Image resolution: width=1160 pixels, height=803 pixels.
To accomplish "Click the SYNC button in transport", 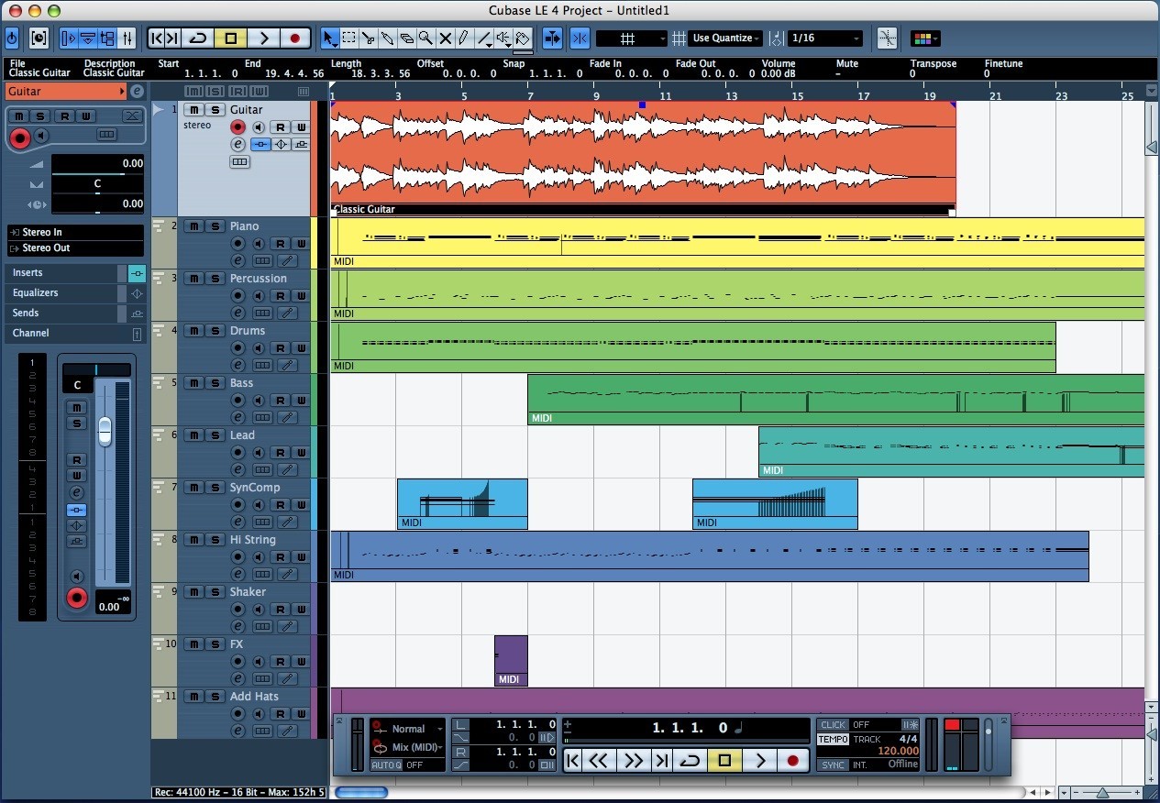I will point(833,765).
